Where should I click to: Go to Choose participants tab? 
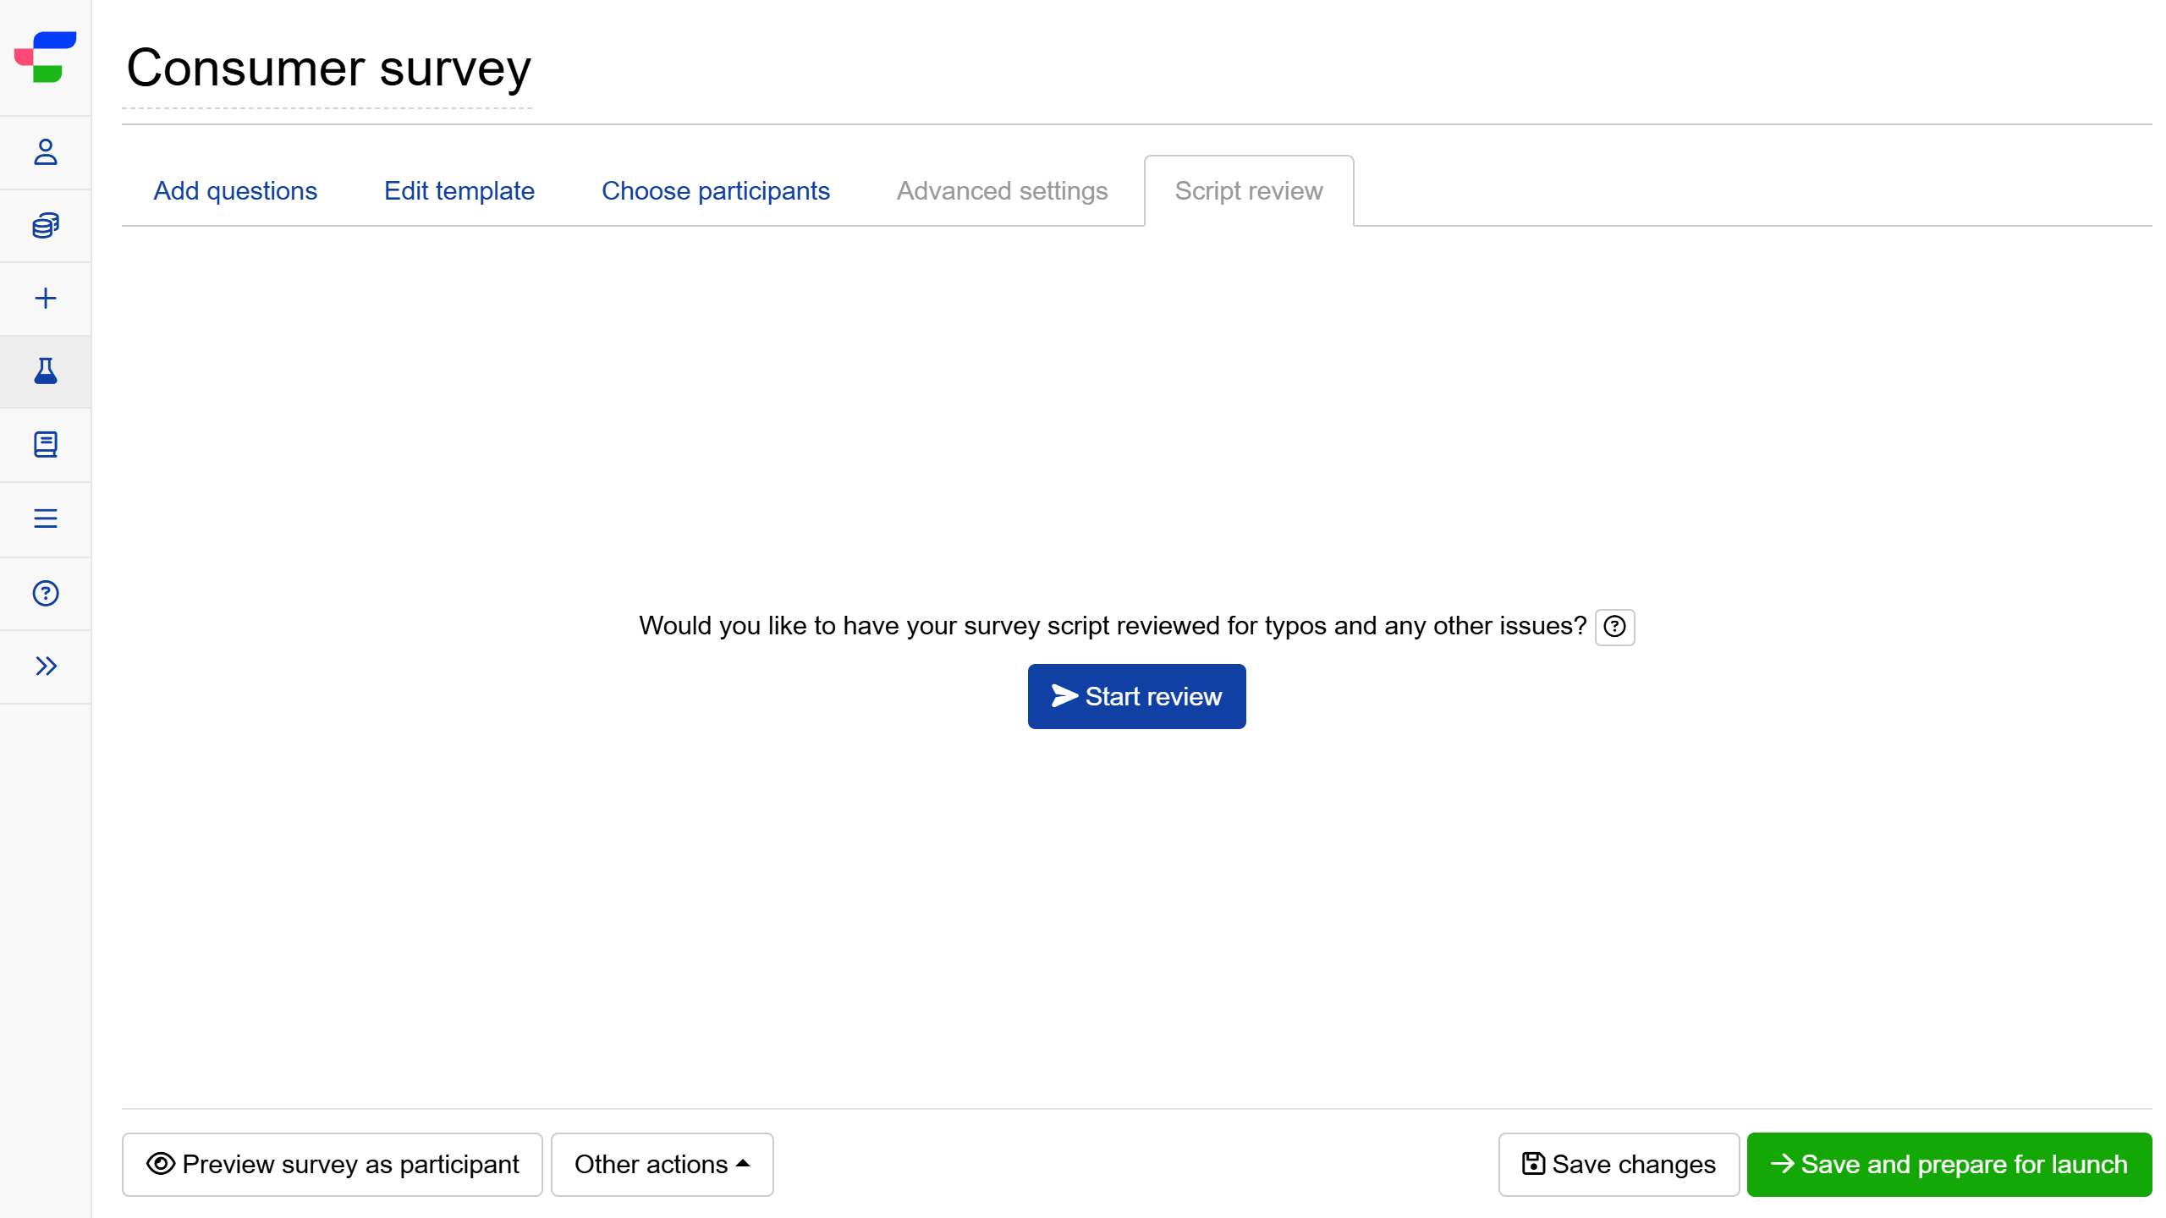coord(715,191)
